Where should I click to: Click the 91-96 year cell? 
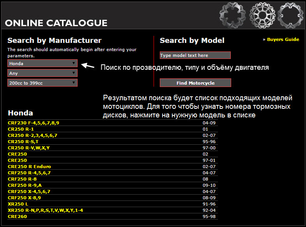tap(209, 204)
